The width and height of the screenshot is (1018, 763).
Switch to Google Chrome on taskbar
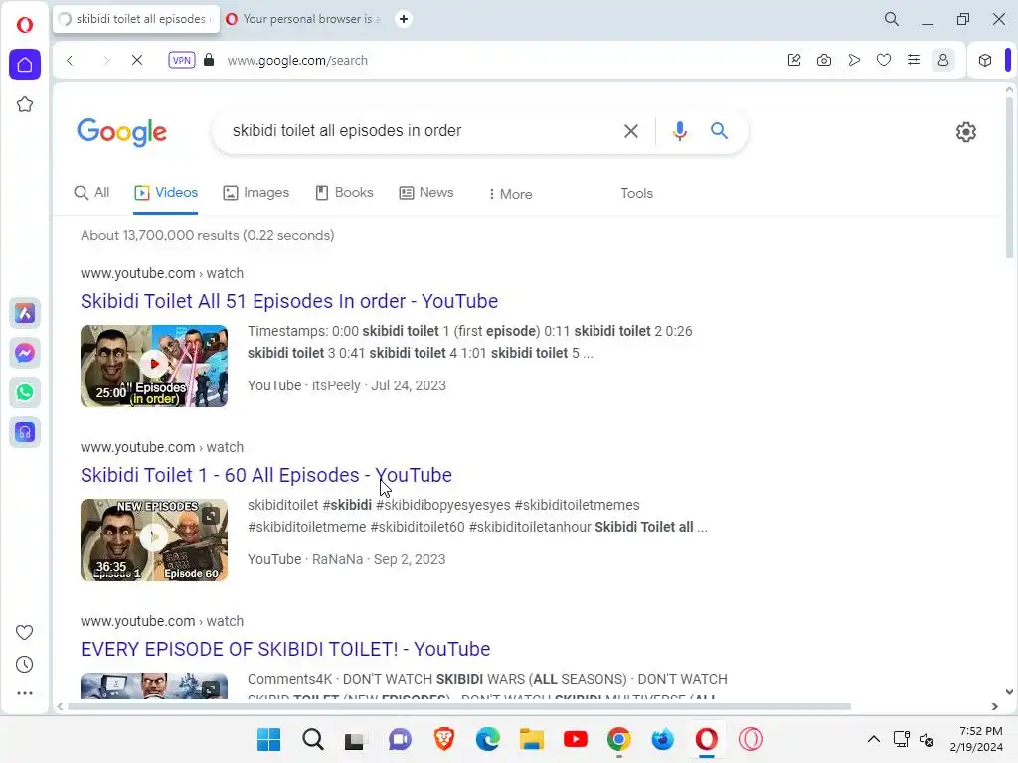(x=618, y=739)
